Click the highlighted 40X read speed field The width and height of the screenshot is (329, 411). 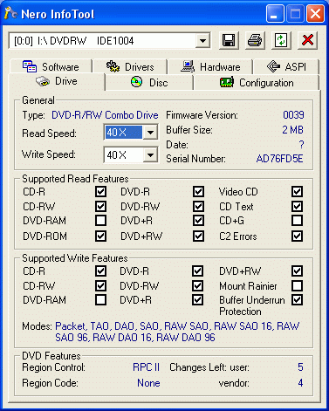pyautogui.click(x=124, y=133)
